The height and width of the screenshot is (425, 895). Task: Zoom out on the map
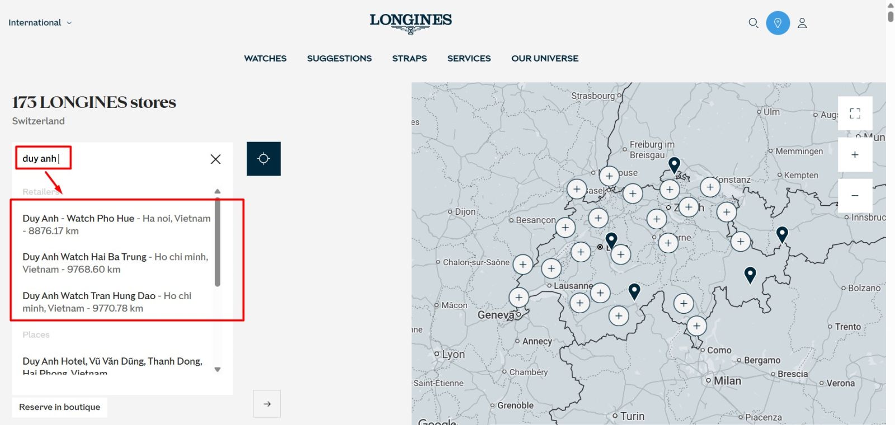855,196
